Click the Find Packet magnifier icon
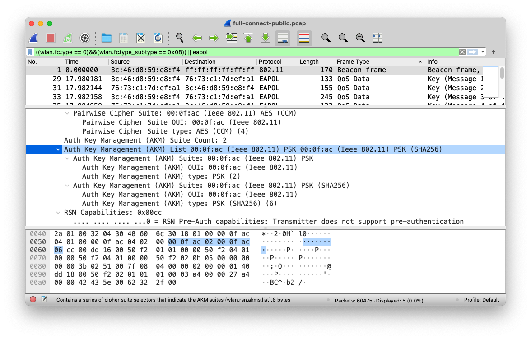531x339 pixels. pyautogui.click(x=180, y=38)
